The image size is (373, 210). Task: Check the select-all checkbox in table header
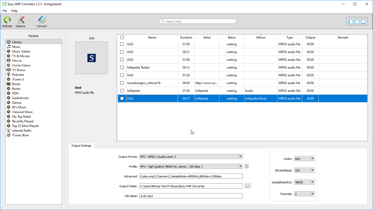[x=122, y=37]
